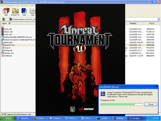Click modified date 3/8/2007 1:16 PM
The width and height of the screenshot is (161, 121).
(136, 56)
